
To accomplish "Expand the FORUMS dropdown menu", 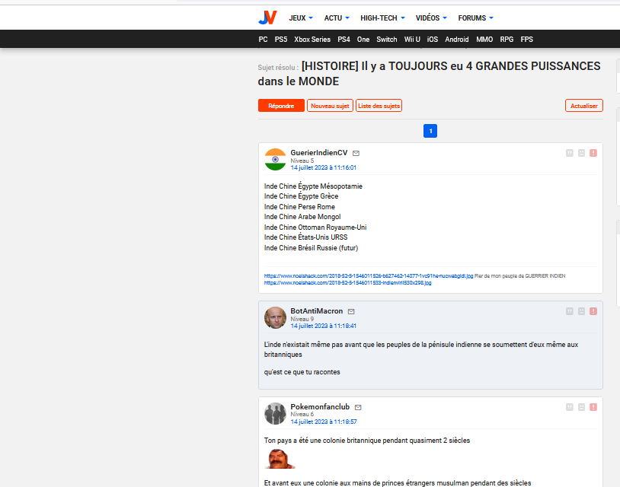I will click(475, 18).
